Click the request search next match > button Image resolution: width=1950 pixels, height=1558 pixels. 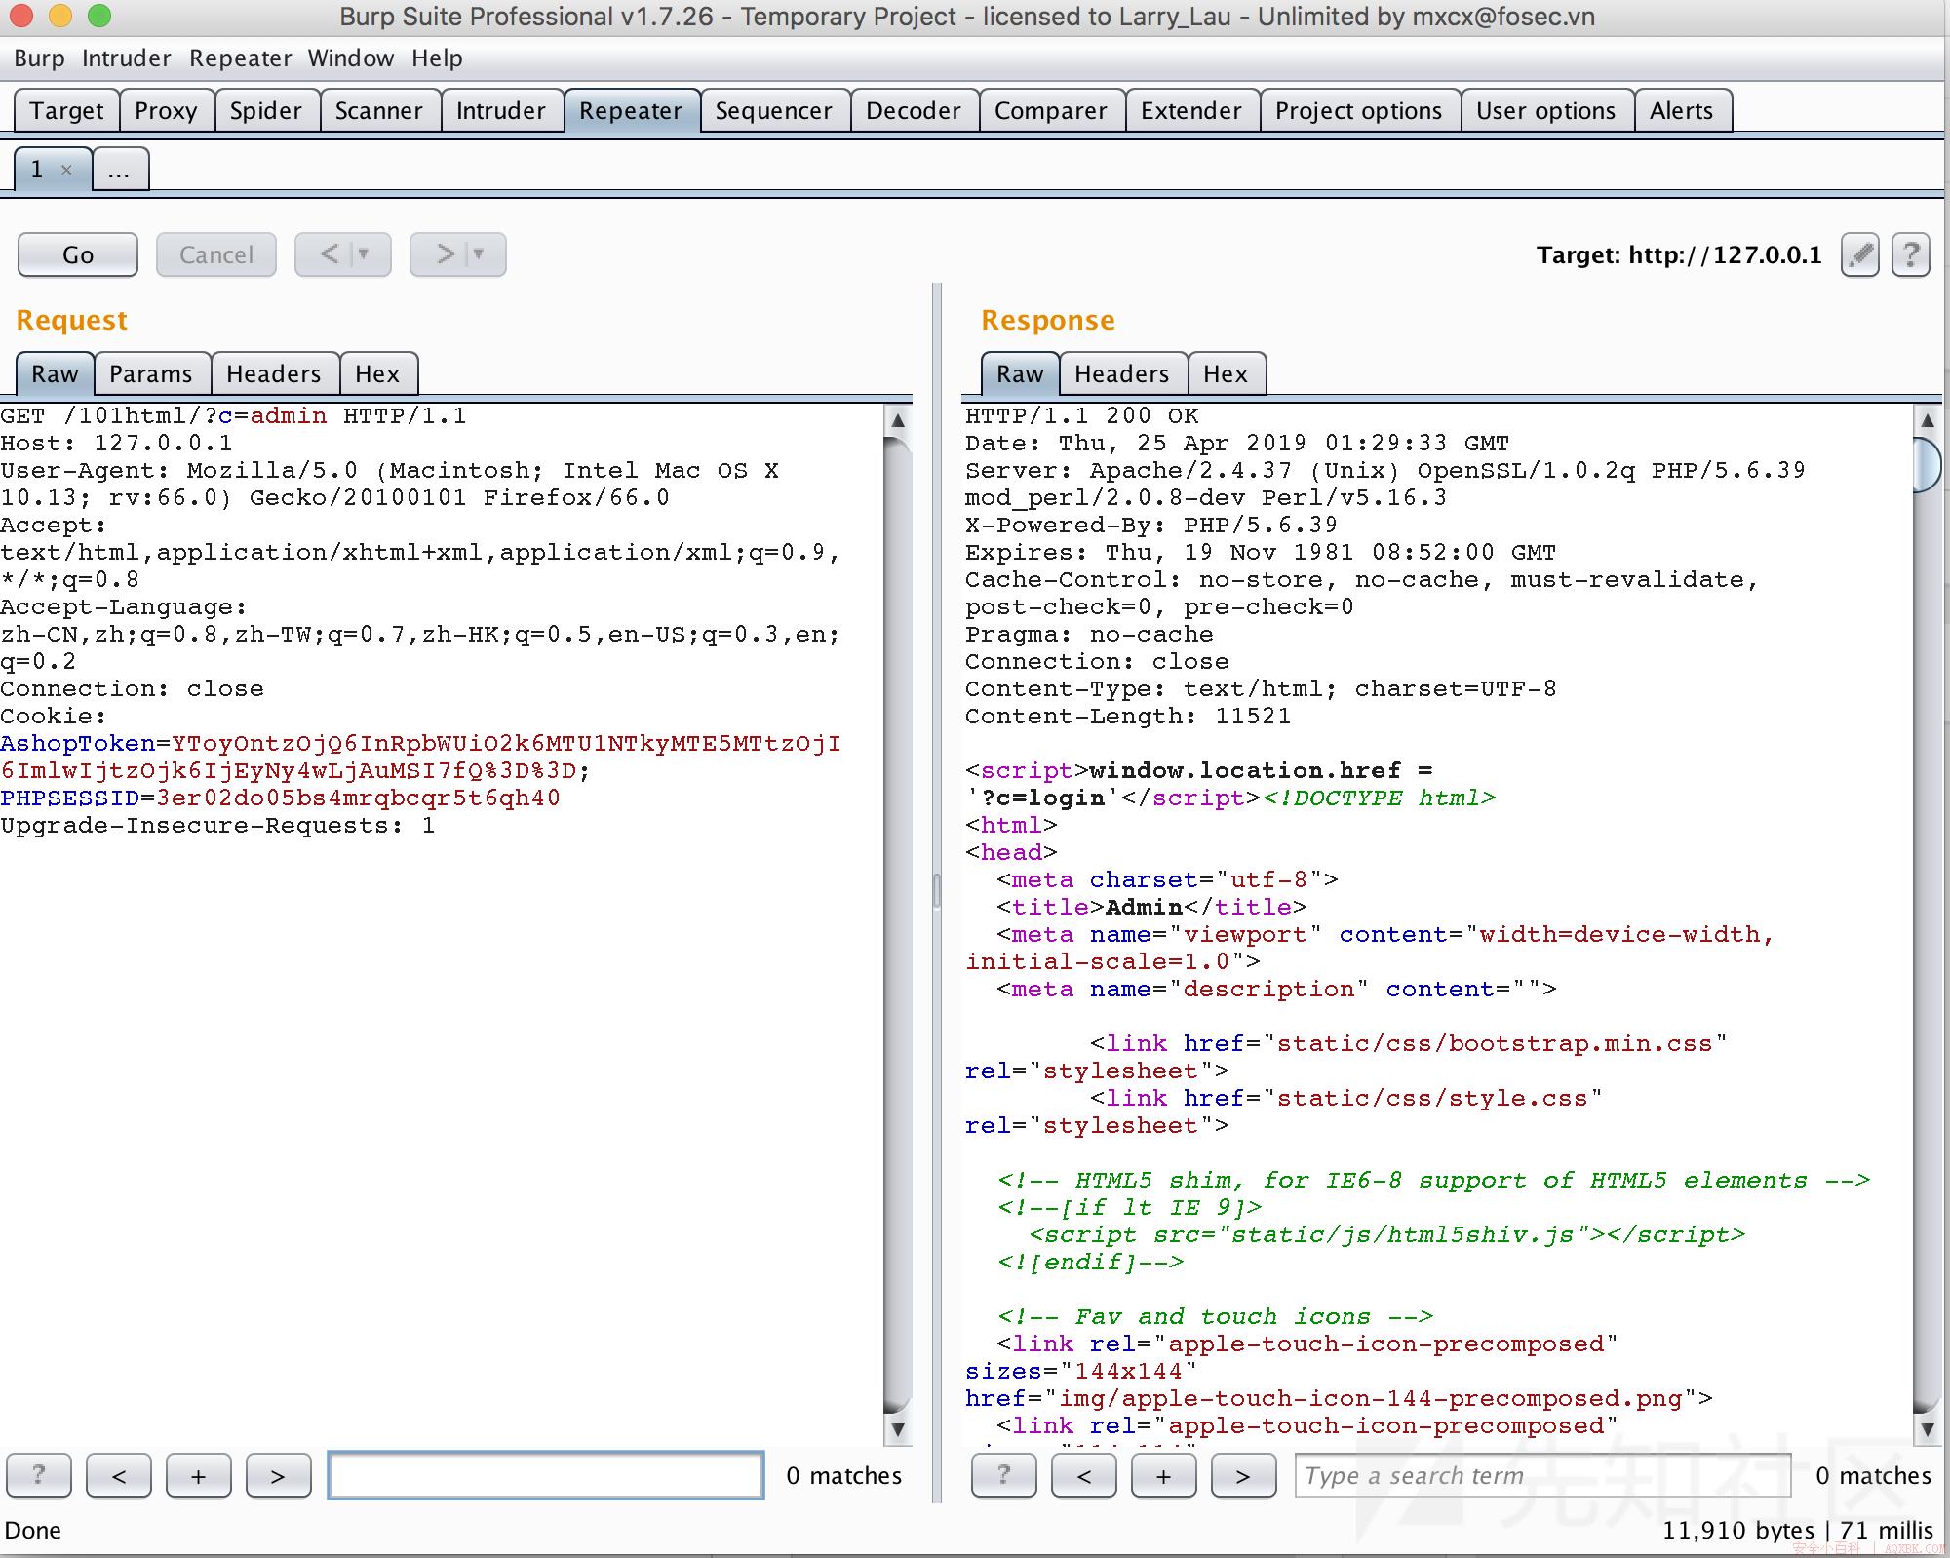278,1475
